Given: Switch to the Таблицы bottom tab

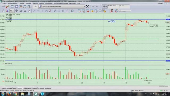Looking at the screenshot, I should click(x=3, y=88).
